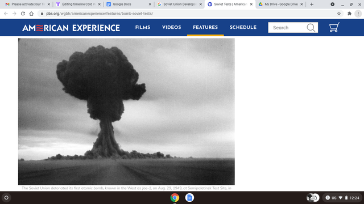Close the 'Soviet Tests | American' tab

[251, 4]
